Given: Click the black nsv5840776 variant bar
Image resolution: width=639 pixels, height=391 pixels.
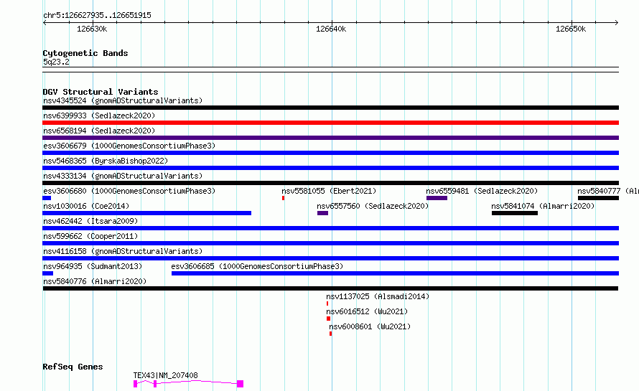Looking at the screenshot, I should pos(330,288).
